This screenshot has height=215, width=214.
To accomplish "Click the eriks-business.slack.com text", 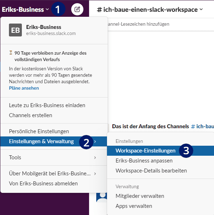I will click(x=51, y=34).
